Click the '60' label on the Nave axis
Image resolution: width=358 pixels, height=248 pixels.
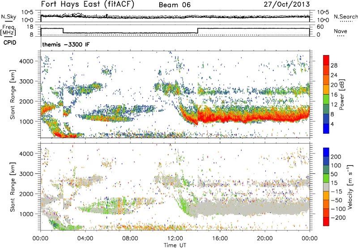pyautogui.click(x=320, y=27)
